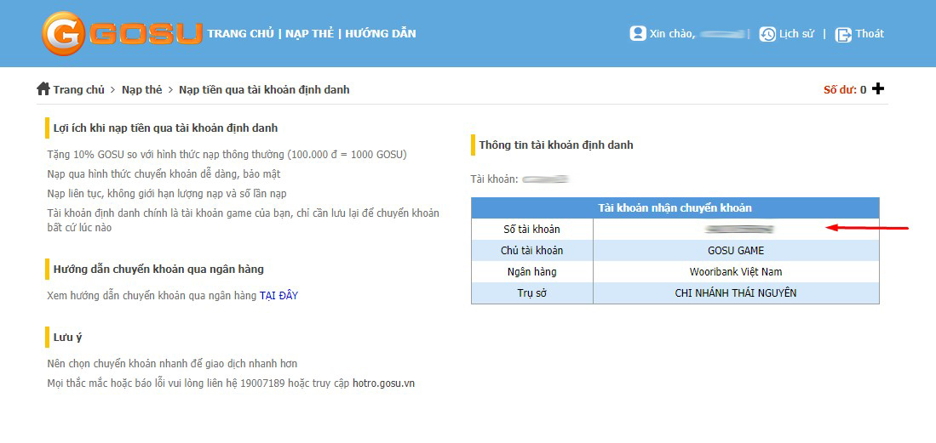Click the 'Tặng 10% GOSU' benefit line

(x=227, y=155)
